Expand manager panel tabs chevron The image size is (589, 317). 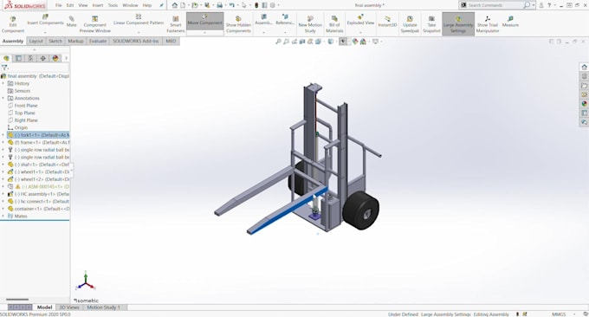[66, 58]
